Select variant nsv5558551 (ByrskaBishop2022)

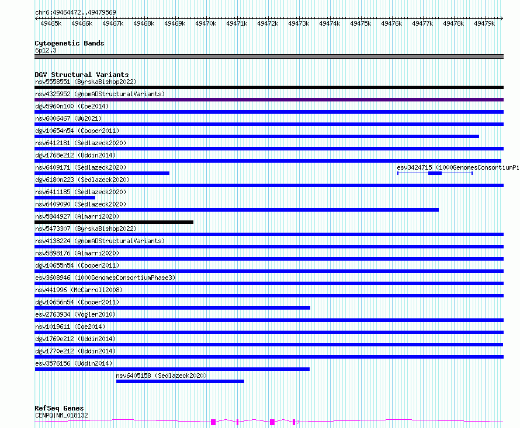coord(86,82)
